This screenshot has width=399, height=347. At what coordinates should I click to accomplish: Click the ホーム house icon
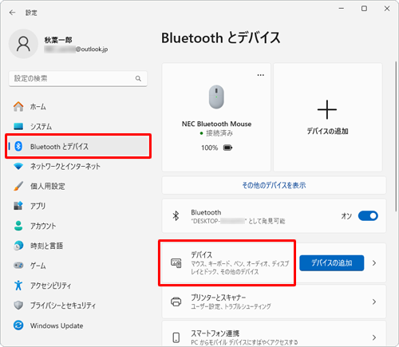[18, 107]
